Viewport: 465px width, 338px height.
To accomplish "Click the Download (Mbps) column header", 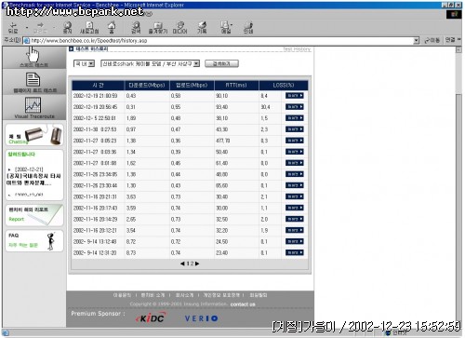I will click(x=147, y=85).
